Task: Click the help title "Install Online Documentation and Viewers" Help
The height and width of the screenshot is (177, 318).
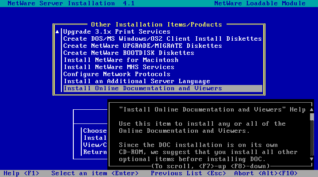Action: click(212, 110)
